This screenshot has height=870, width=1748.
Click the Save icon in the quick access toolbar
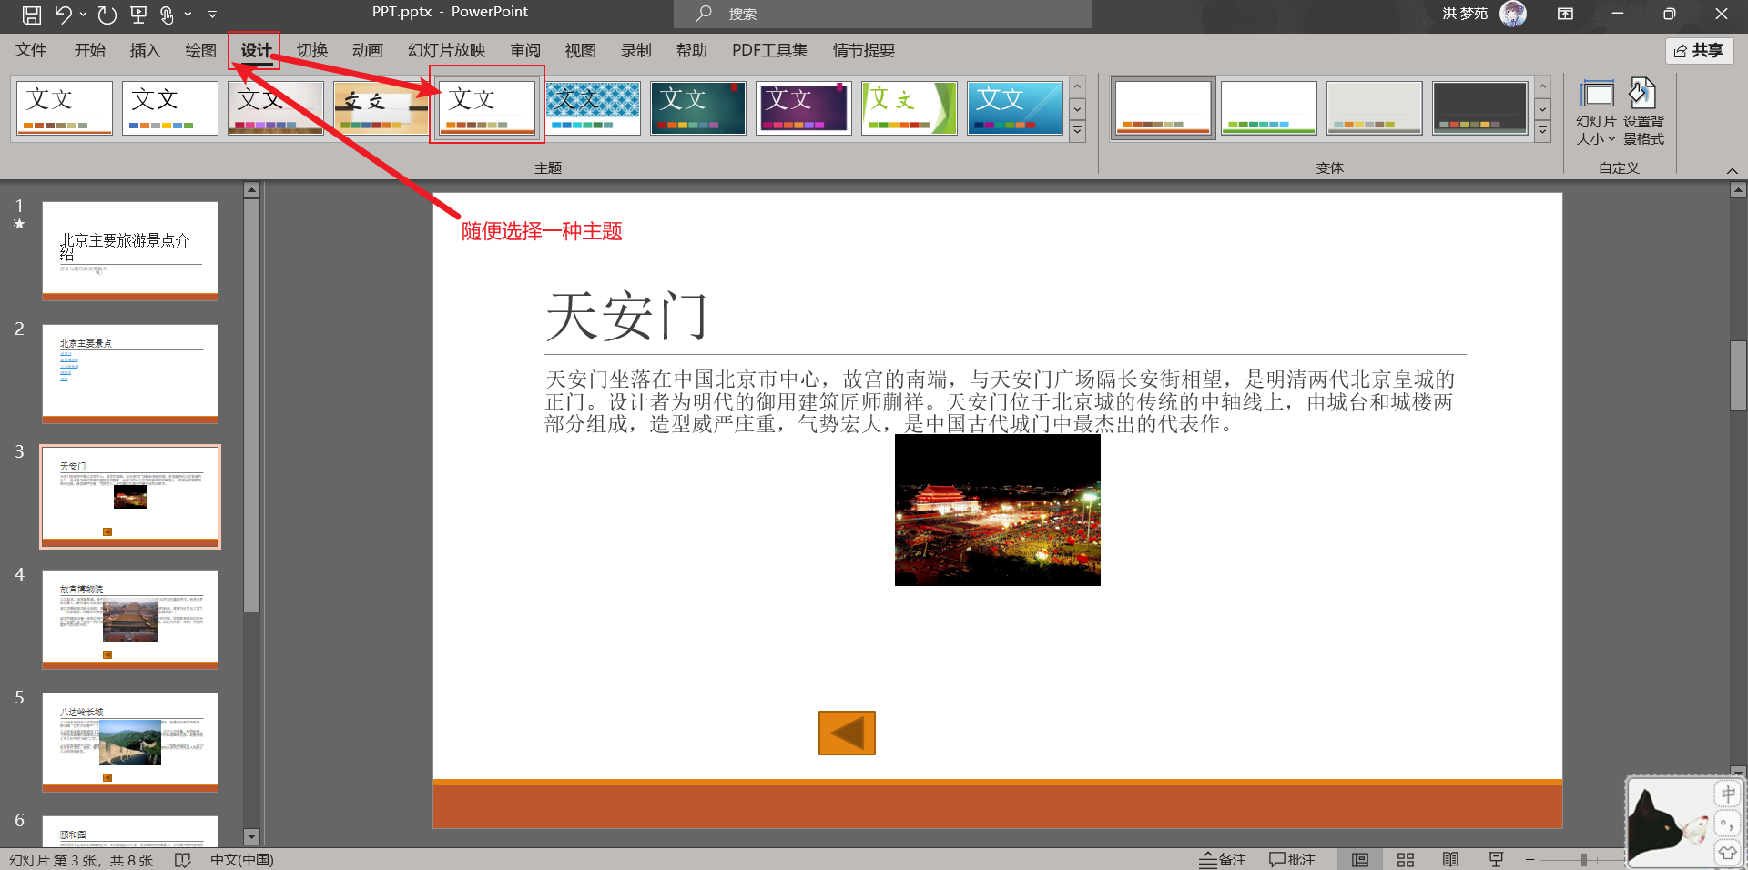coord(32,14)
